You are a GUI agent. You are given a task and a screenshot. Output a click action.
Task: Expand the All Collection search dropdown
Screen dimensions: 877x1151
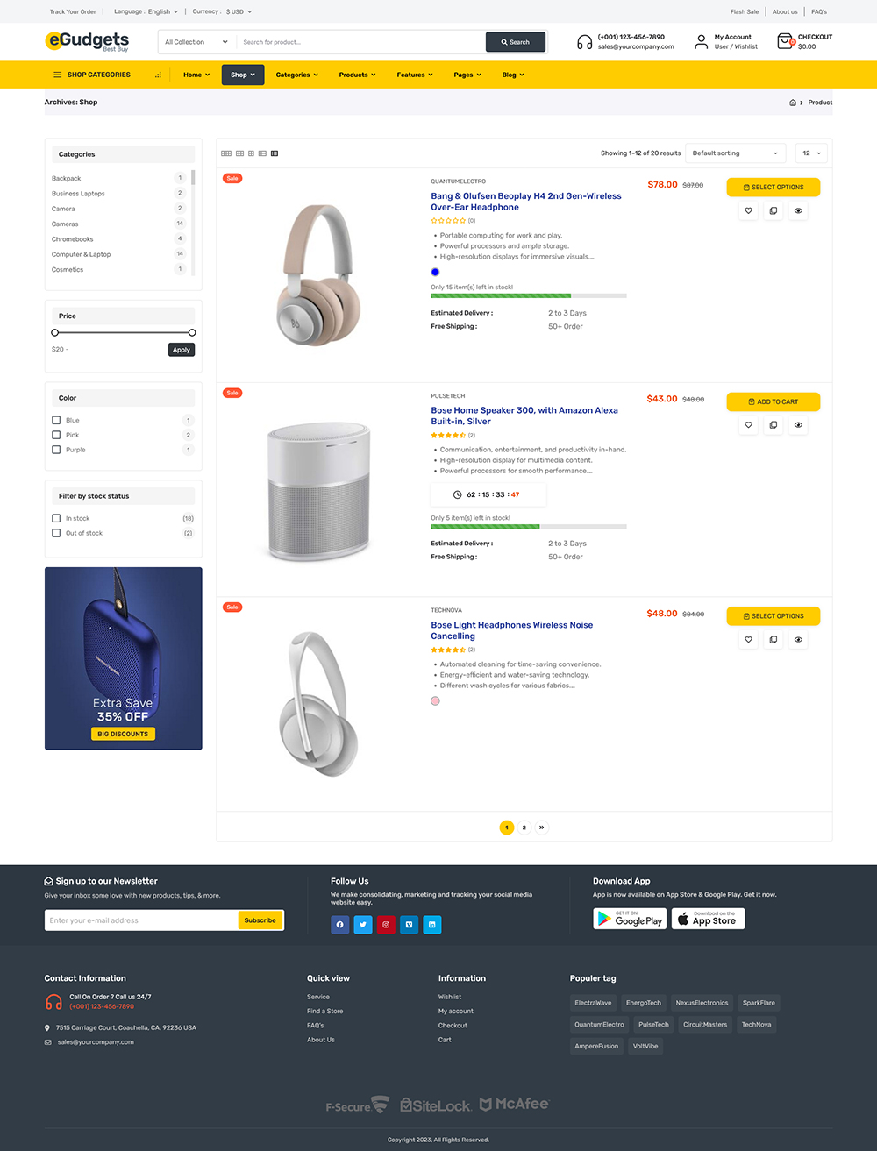pyautogui.click(x=197, y=42)
